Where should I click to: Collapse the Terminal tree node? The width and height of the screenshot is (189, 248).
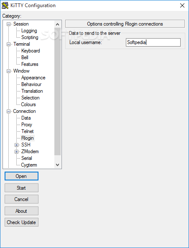(x=8, y=44)
